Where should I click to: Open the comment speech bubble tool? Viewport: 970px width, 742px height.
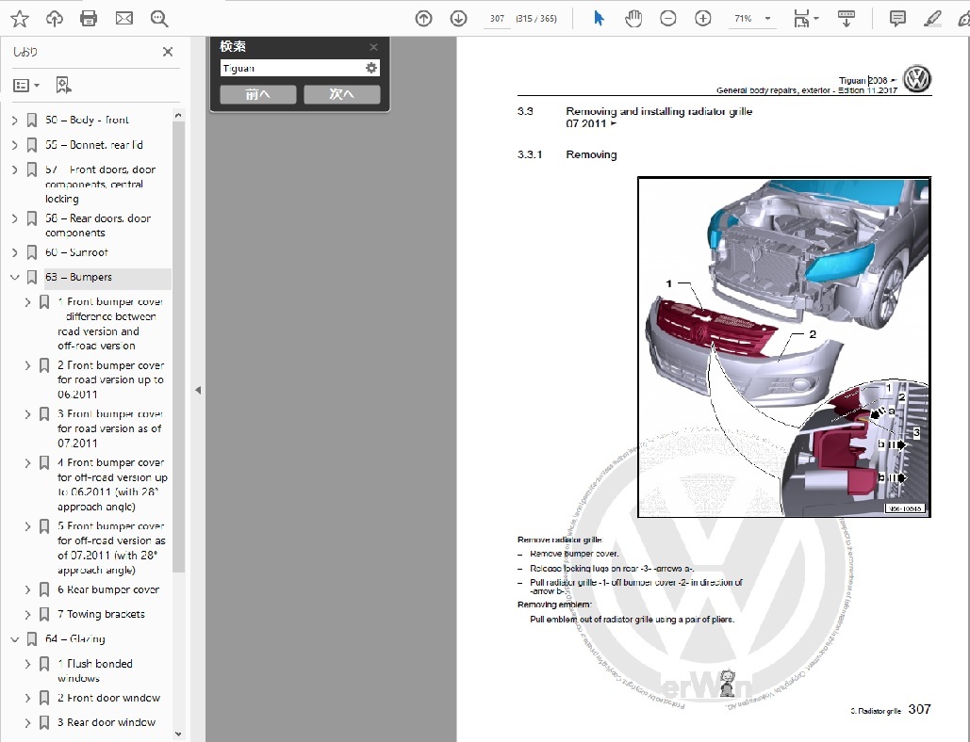click(x=897, y=19)
